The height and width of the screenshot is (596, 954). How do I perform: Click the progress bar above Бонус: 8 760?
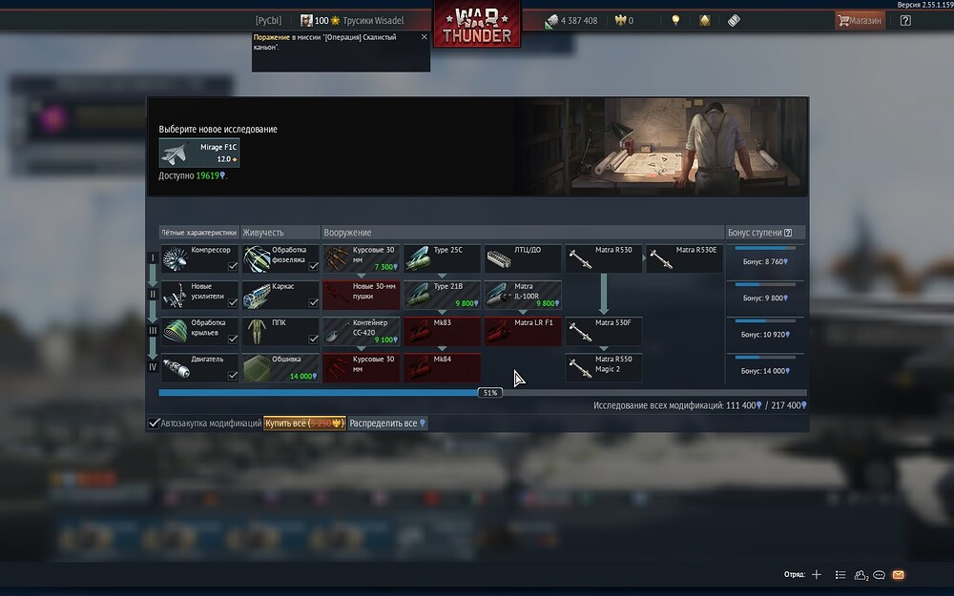coord(765,248)
